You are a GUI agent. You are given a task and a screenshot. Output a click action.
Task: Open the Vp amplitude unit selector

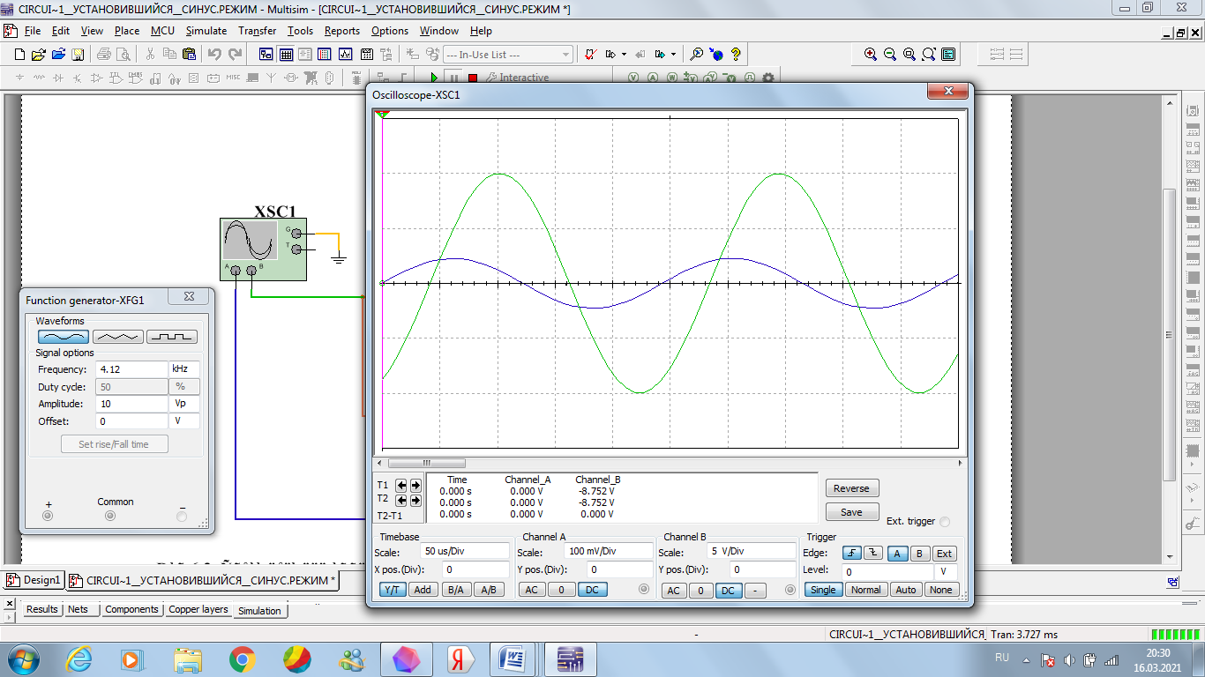183,404
